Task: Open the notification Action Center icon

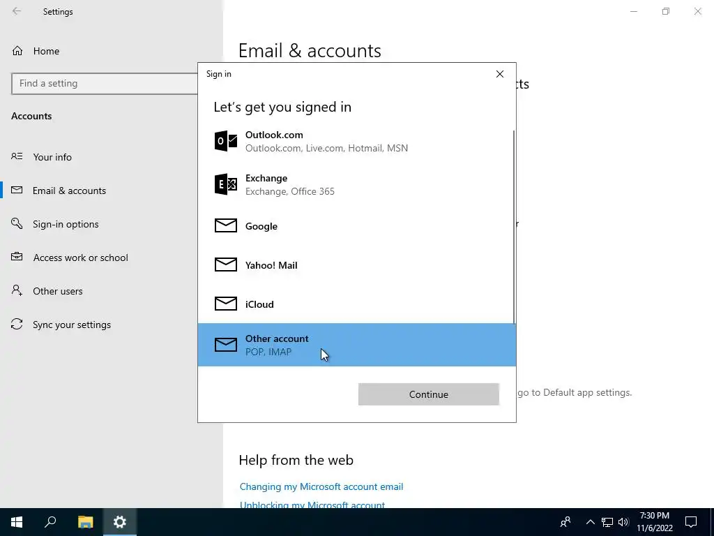Action: (691, 522)
